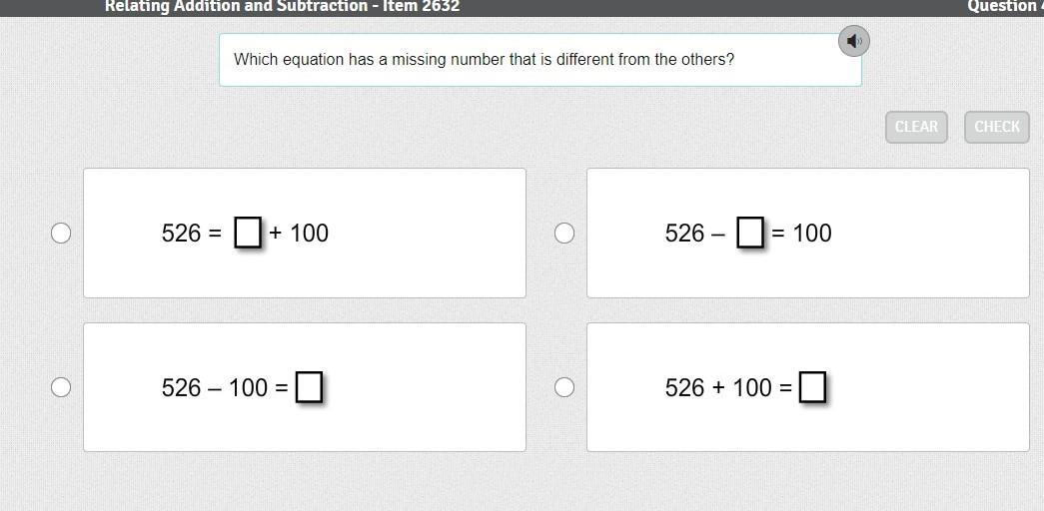Click the blank box before '+ 100'
This screenshot has height=511, width=1044.
(248, 233)
